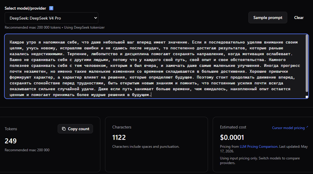Click Recommended max: 200 000 under token count
The height and width of the screenshot is (174, 313).
[x=27, y=150]
